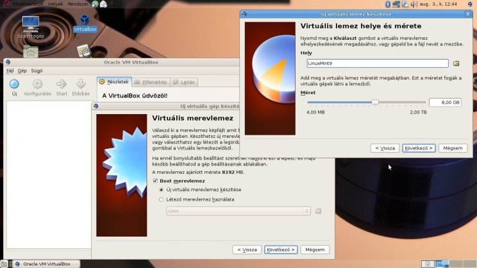Viewport: 477px width, 268px height.
Task: Click the show desktop icon in bottom panel
Action: pos(4,264)
